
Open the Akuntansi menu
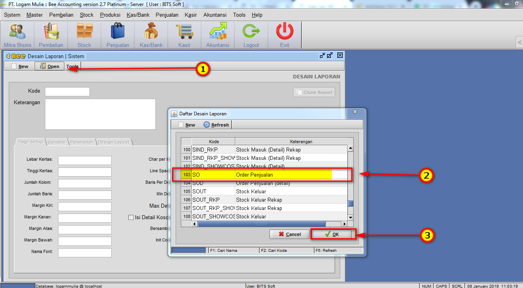pyautogui.click(x=215, y=15)
